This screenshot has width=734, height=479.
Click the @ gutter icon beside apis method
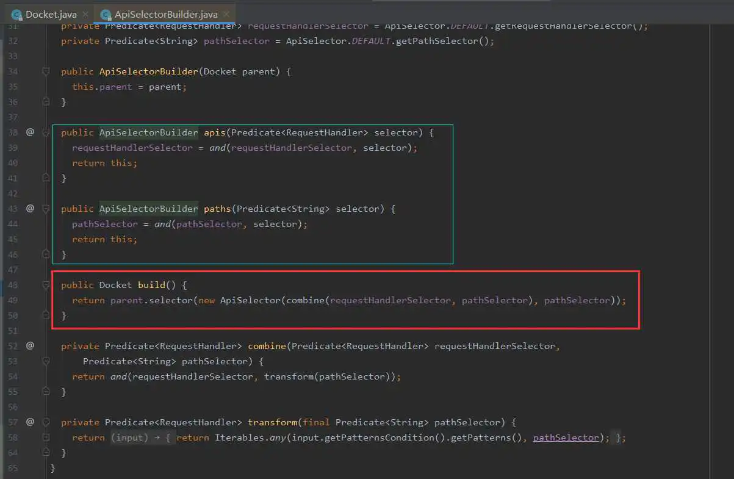(x=30, y=132)
